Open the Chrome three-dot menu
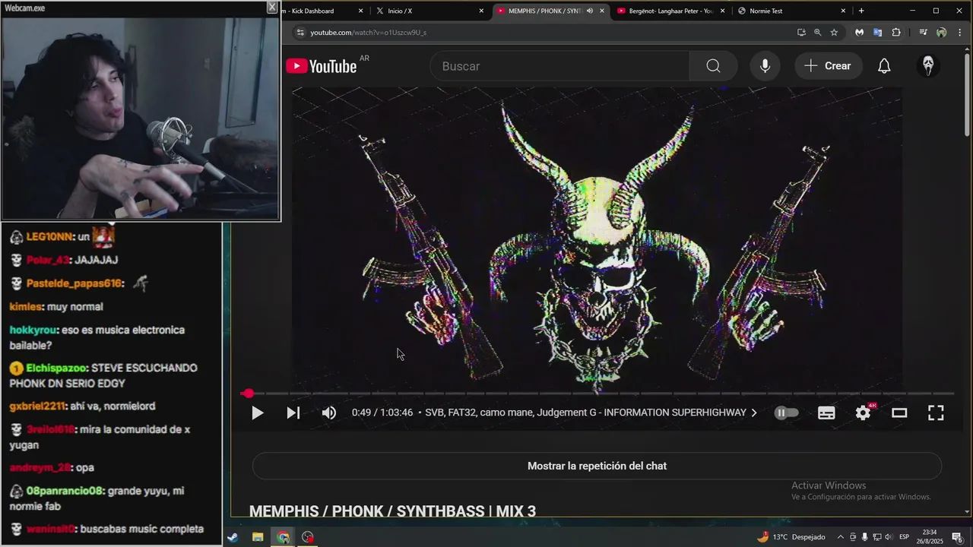The image size is (973, 547). 959,33
